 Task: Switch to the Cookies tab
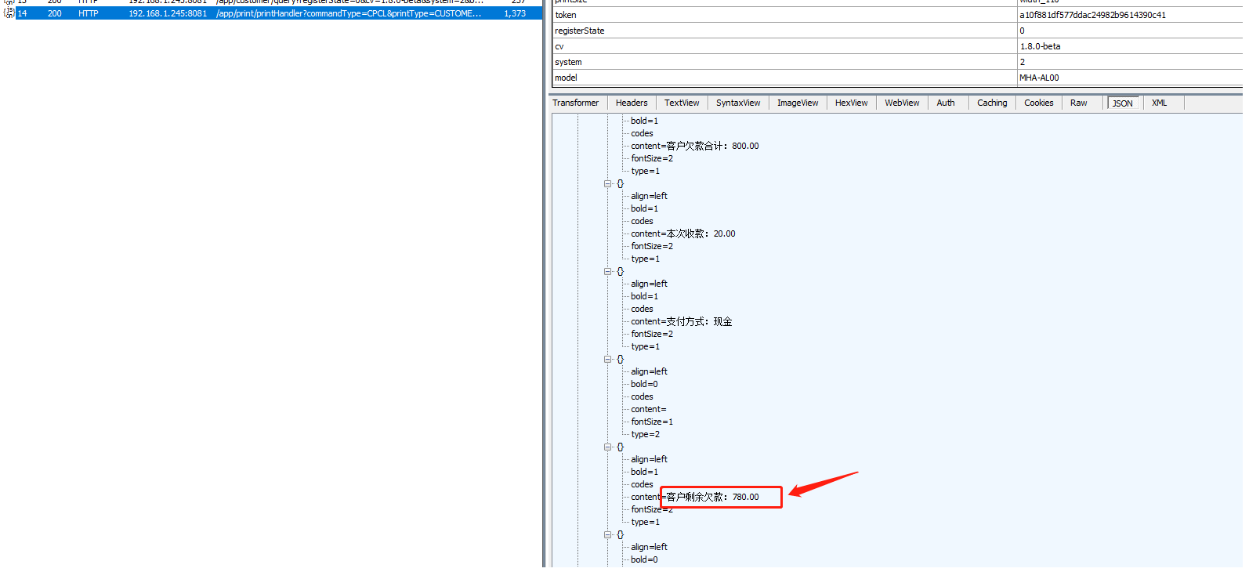point(1039,103)
